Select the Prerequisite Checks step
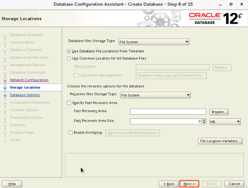Screen dimensions: 248x188 (27, 117)
